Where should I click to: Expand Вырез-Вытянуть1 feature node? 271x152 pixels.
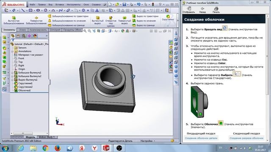(12, 80)
